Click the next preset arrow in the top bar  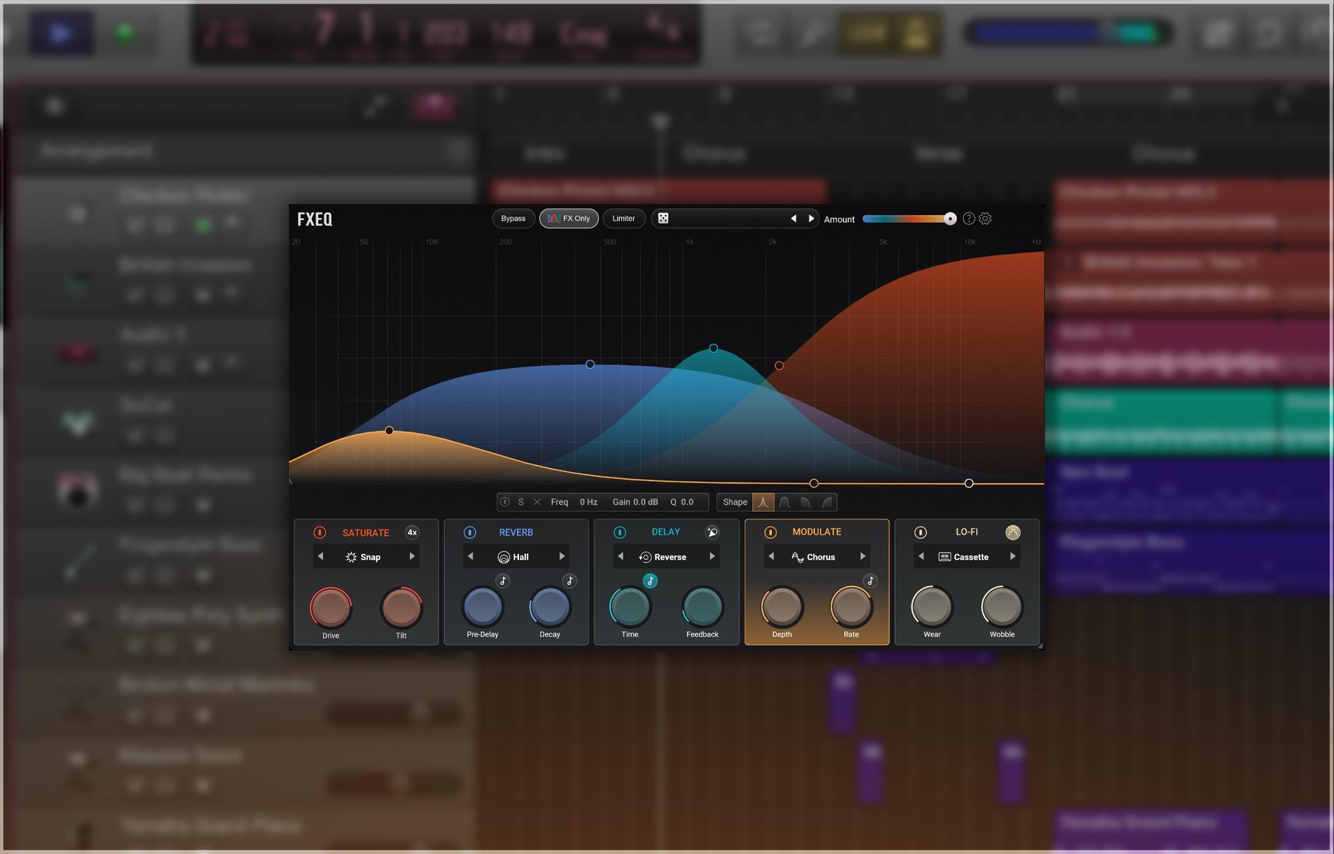tap(811, 219)
